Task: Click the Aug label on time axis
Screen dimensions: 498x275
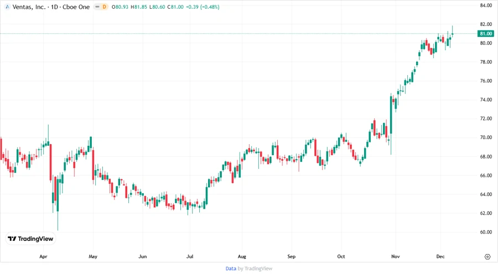Action: pyautogui.click(x=242, y=257)
